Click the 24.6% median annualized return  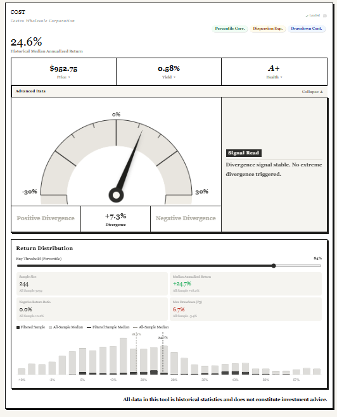(x=27, y=42)
